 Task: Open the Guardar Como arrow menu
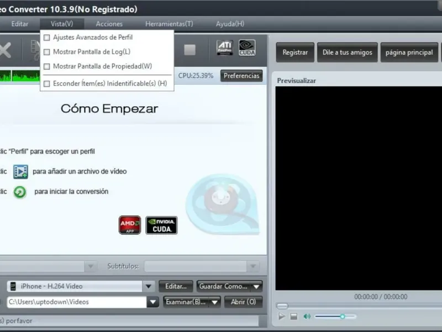(x=256, y=287)
